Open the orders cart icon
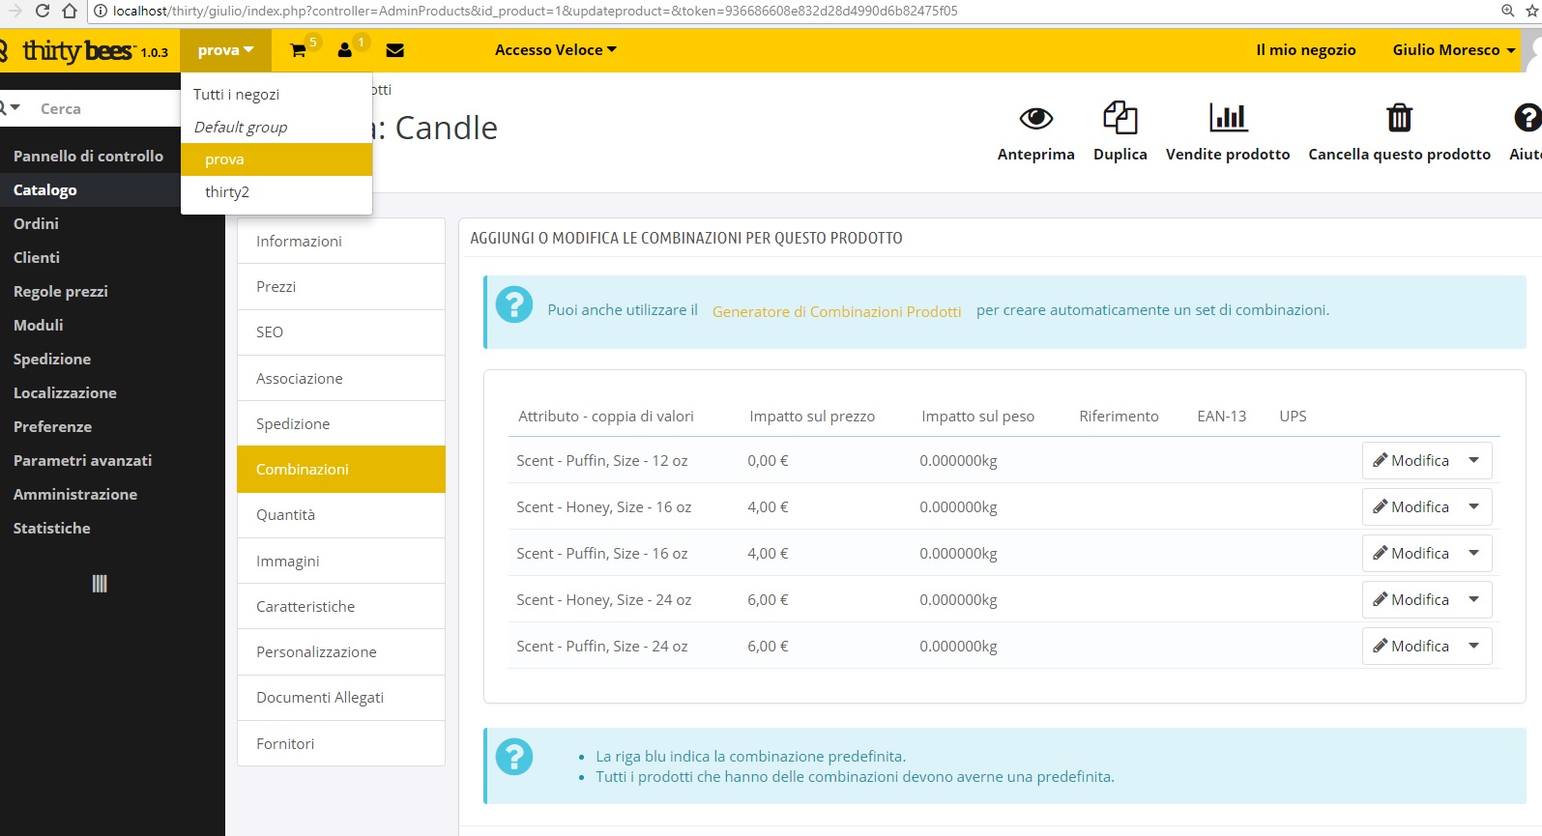The width and height of the screenshot is (1542, 836). pos(298,50)
